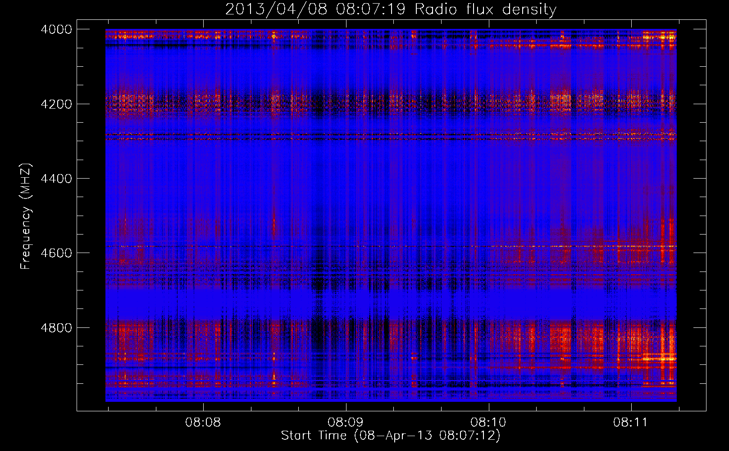Click the 08:09 time tick label
The width and height of the screenshot is (729, 451).
pyautogui.click(x=346, y=423)
